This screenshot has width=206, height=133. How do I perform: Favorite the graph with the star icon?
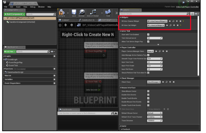pyautogui.click(x=60, y=25)
